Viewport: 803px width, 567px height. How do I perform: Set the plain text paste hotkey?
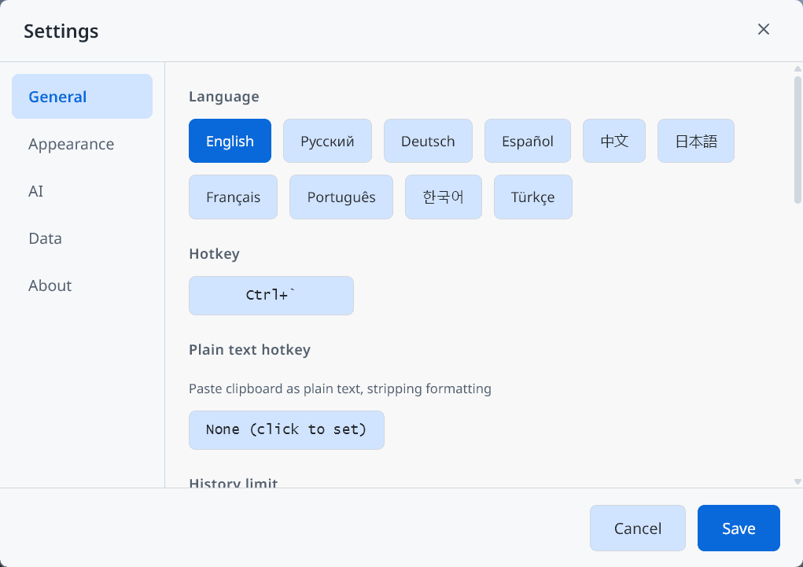[286, 429]
